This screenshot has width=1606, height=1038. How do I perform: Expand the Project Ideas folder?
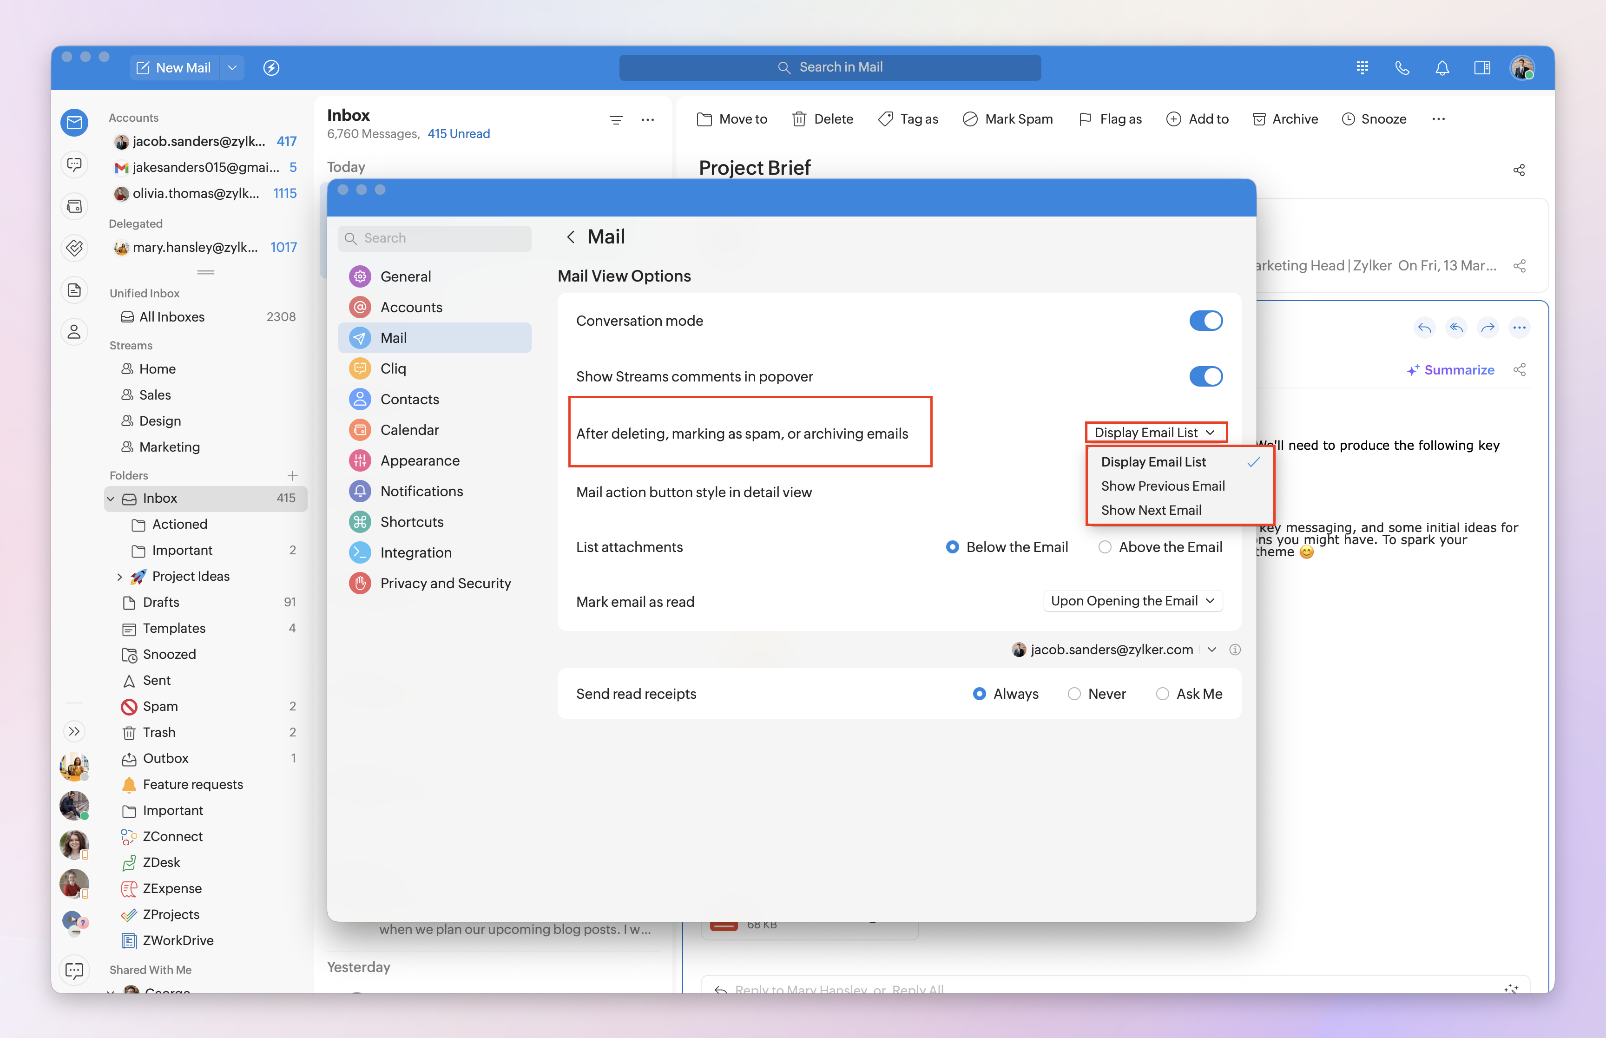119,577
